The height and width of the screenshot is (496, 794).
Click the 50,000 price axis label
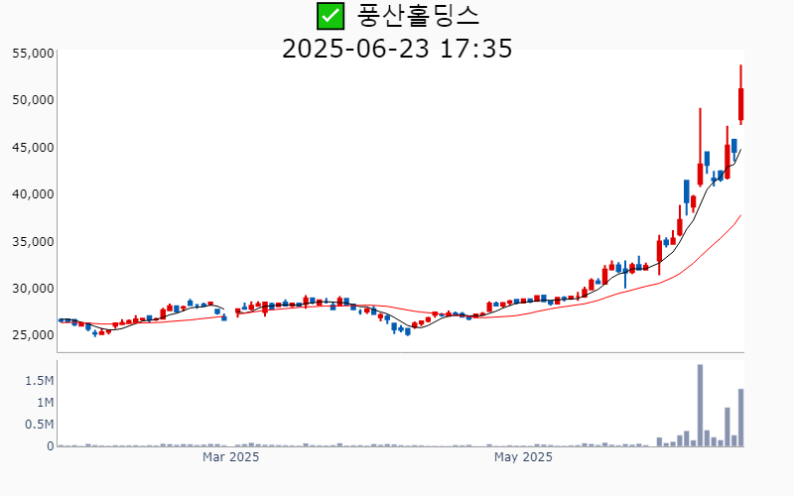coord(33,100)
